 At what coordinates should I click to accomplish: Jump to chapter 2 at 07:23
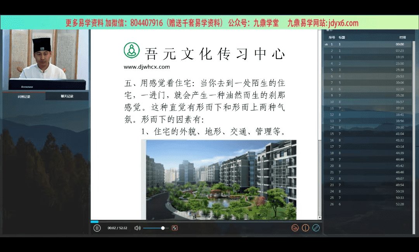point(368,51)
